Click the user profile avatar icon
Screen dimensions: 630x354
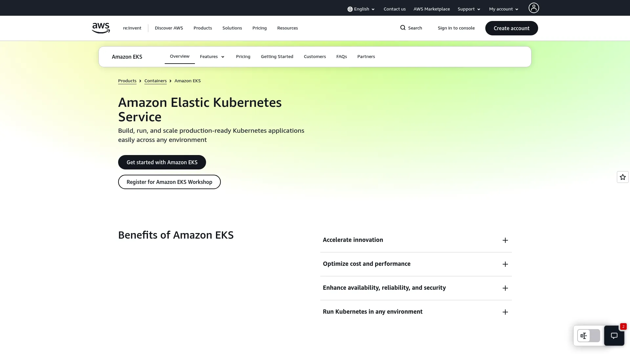(534, 8)
